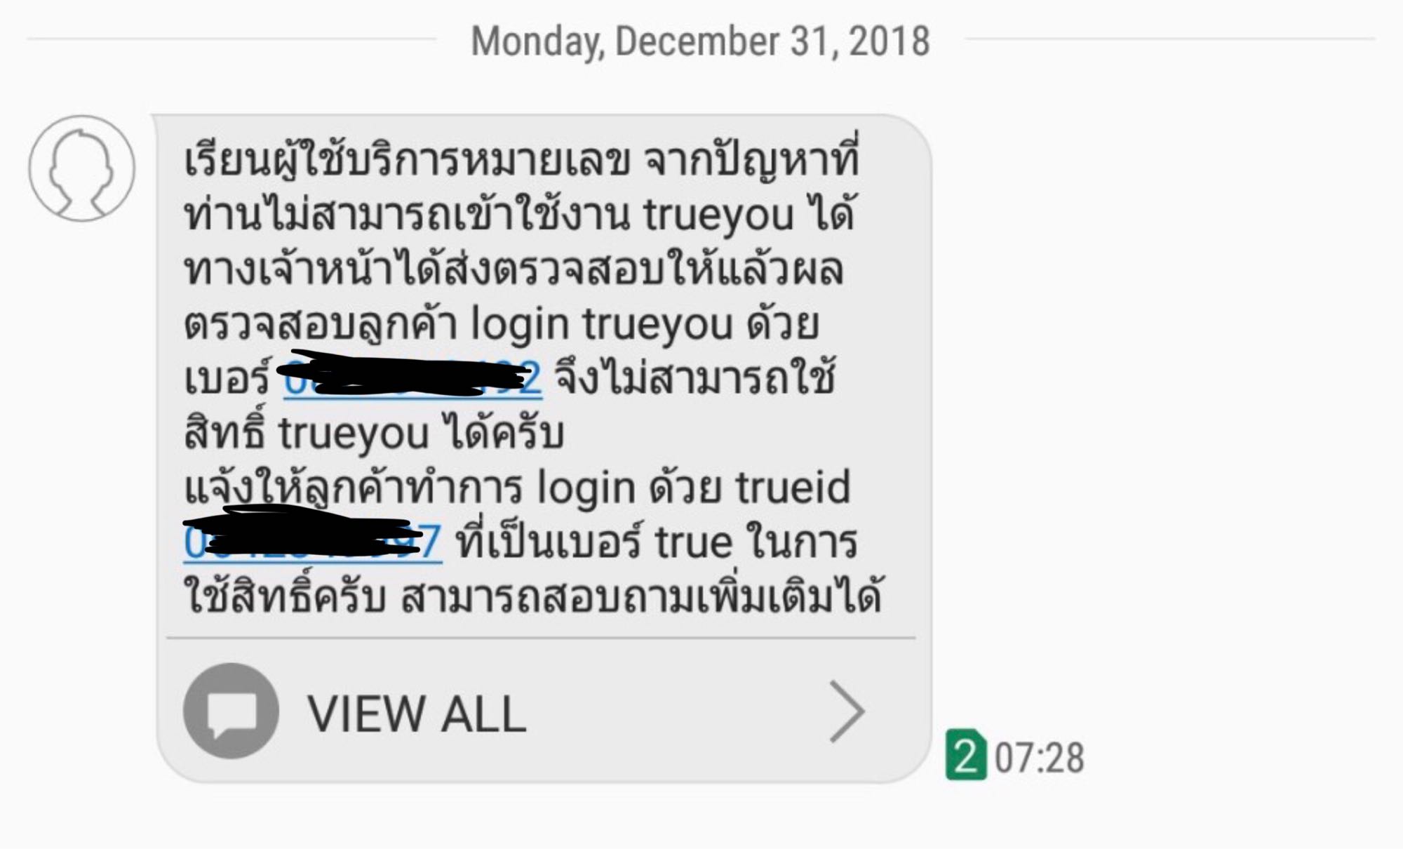
Task: Click the word trueid in the message
Action: pyautogui.click(x=793, y=487)
